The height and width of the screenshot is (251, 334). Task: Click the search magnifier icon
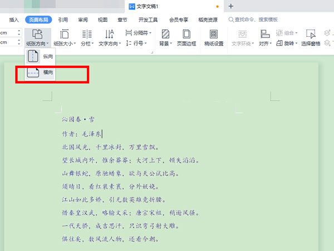[x=231, y=20]
